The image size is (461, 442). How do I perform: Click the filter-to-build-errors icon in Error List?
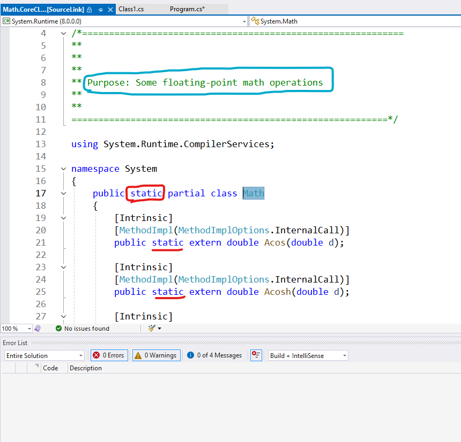tap(256, 355)
